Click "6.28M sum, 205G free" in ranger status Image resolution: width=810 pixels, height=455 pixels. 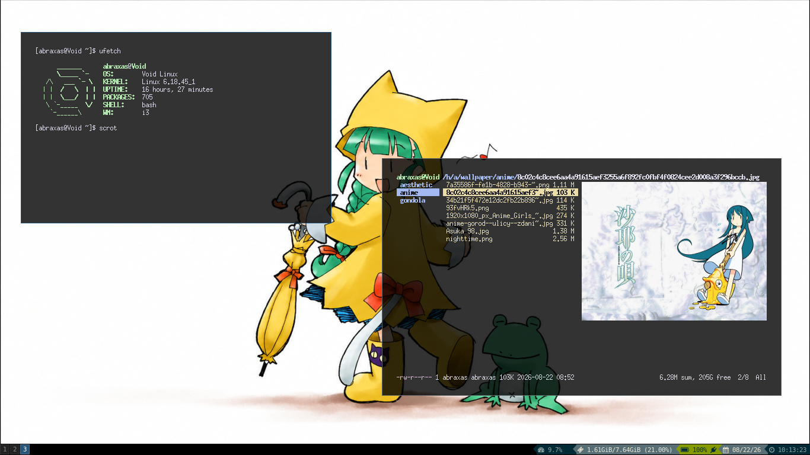pos(695,377)
